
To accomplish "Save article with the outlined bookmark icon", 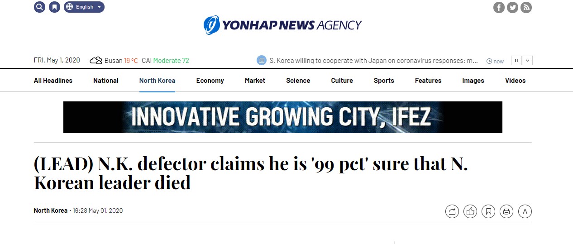I will 488,211.
